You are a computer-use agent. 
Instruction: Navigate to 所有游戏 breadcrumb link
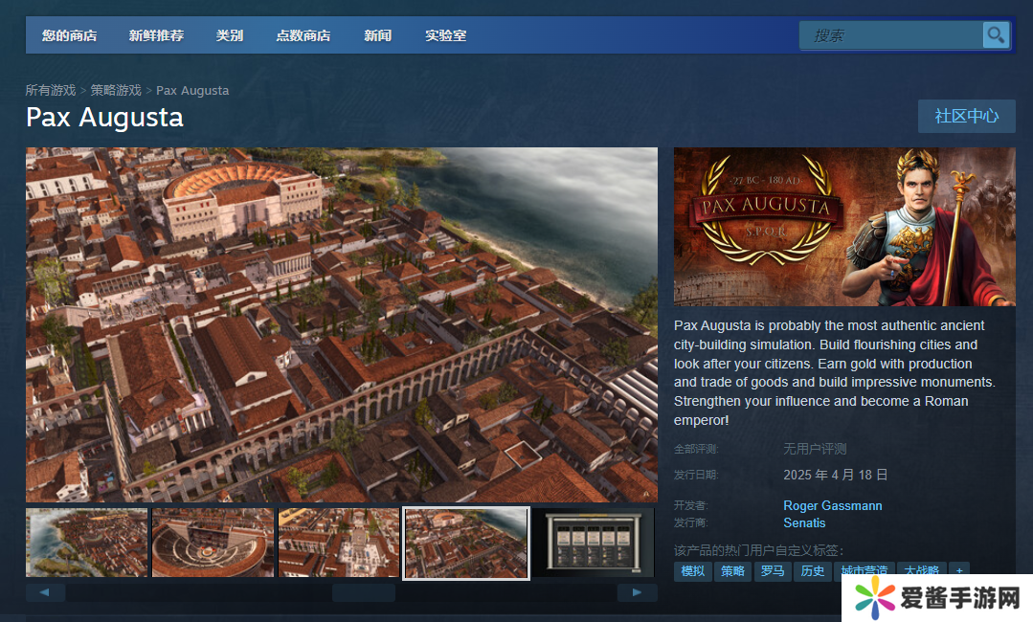51,90
